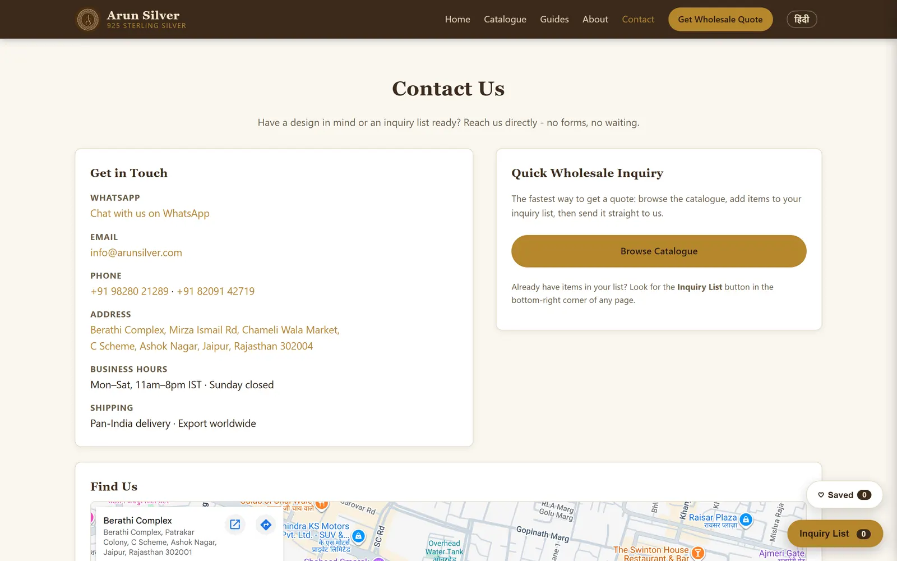This screenshot has height=561, width=897.
Task: Open larger map icon for Berathi Complex
Action: click(235, 525)
